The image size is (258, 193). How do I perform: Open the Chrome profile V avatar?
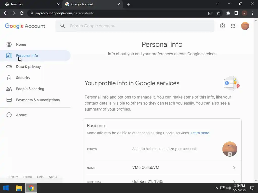pos(244,13)
